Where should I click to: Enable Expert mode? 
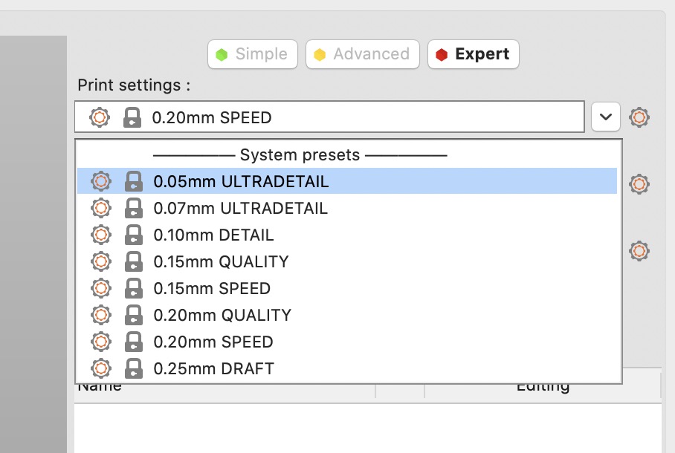473,54
